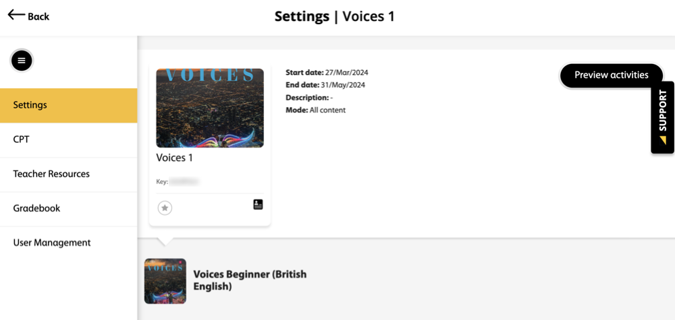Click the Mode: All content text
675x320 pixels.
[x=315, y=110]
